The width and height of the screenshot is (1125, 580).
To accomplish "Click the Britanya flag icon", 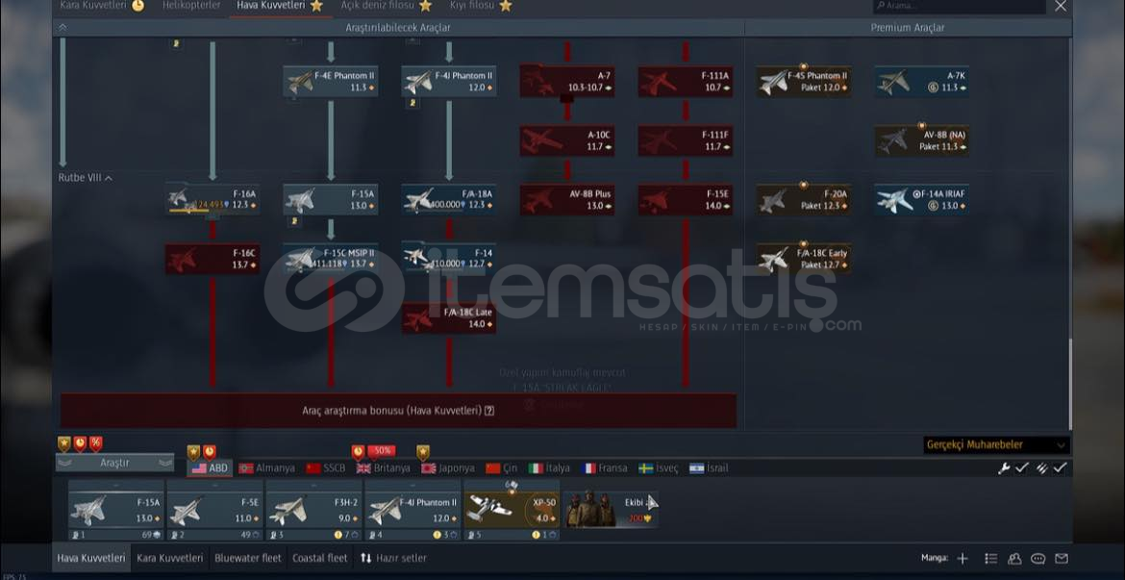I will pyautogui.click(x=363, y=468).
